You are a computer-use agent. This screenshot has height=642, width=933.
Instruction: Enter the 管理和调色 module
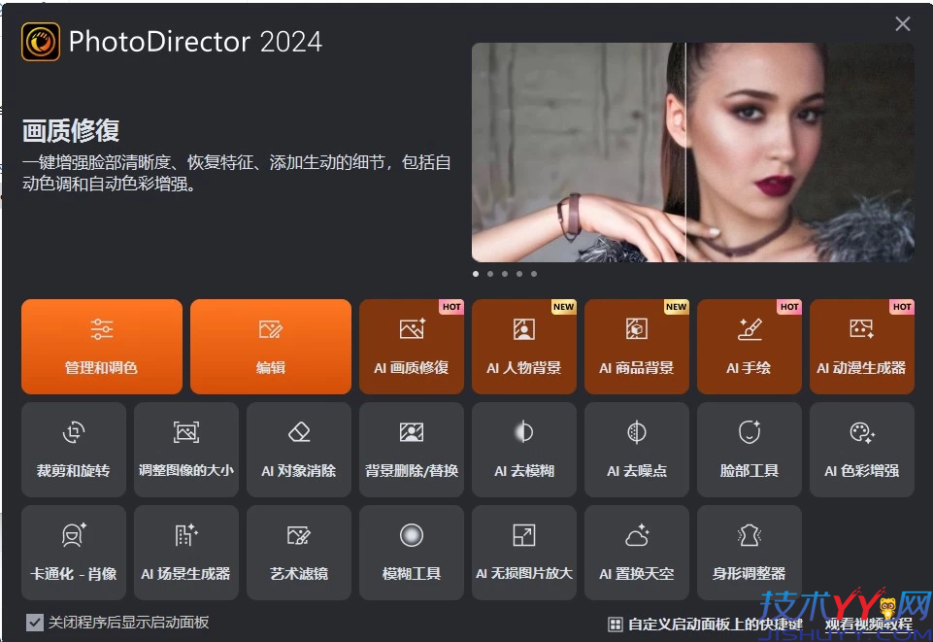pyautogui.click(x=101, y=347)
